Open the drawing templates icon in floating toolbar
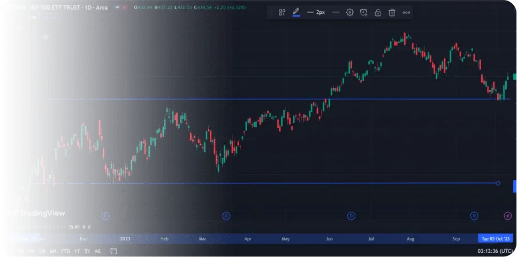Image resolution: width=517 pixels, height=257 pixels. [x=282, y=12]
